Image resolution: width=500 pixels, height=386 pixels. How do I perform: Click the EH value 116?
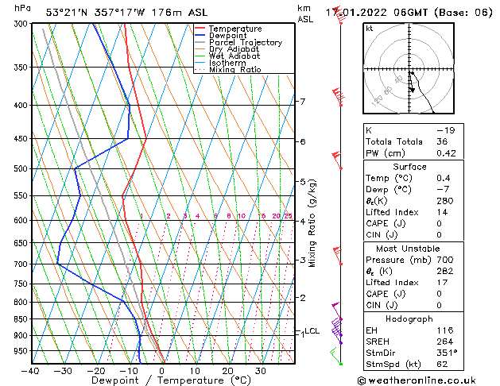(x=445, y=330)
